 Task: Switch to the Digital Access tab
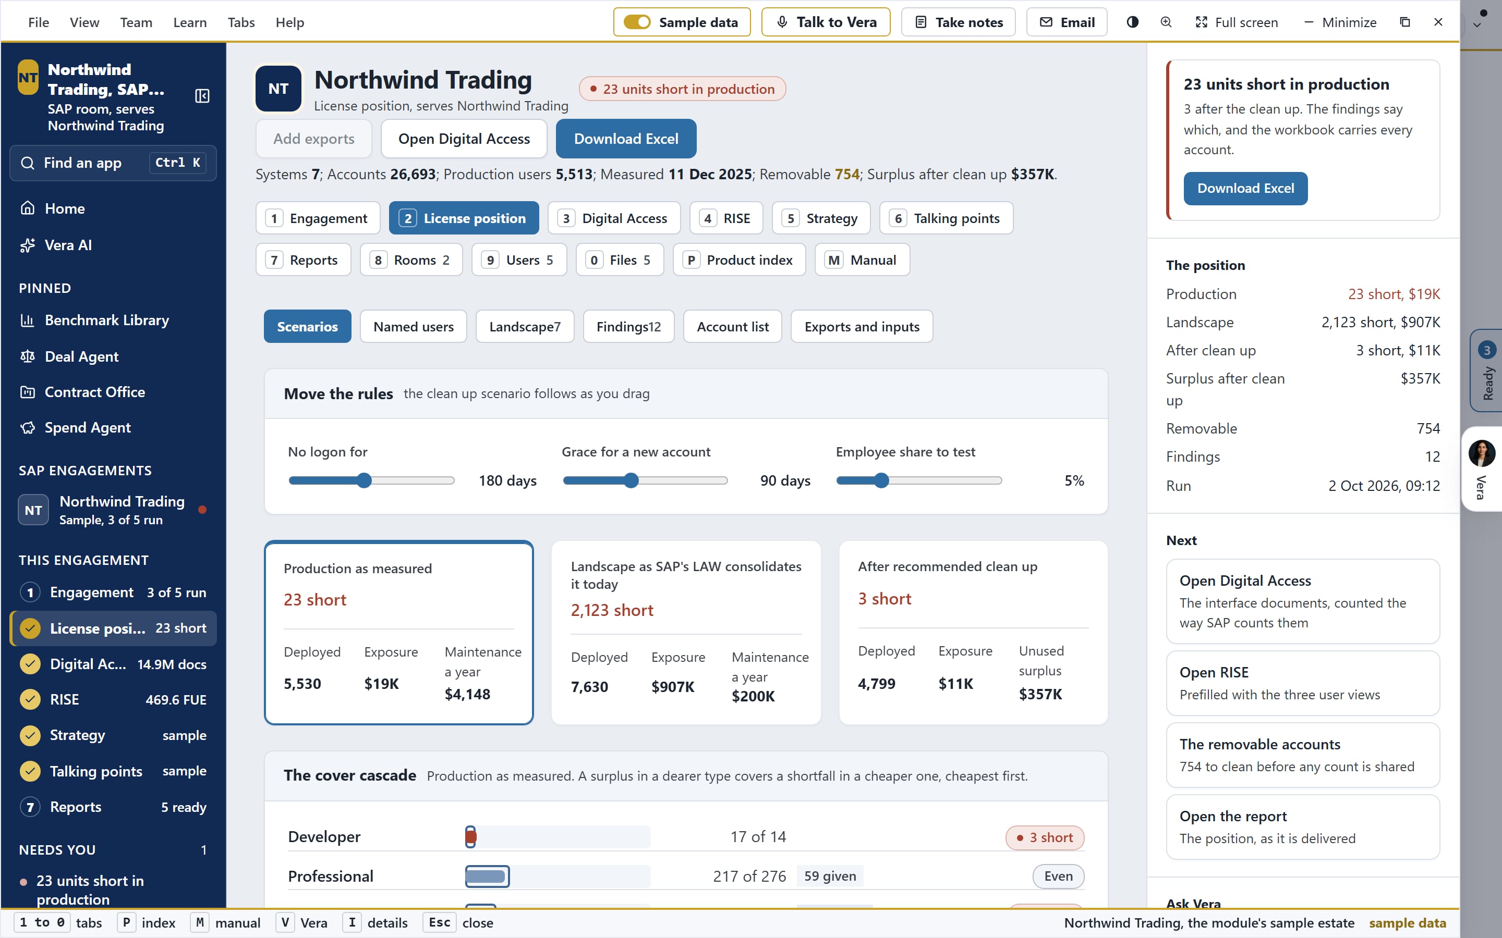pyautogui.click(x=614, y=218)
